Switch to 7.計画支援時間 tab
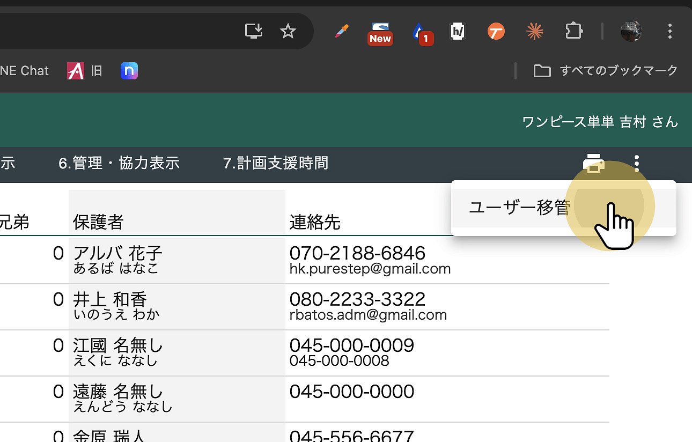This screenshot has height=442, width=692. click(x=275, y=163)
